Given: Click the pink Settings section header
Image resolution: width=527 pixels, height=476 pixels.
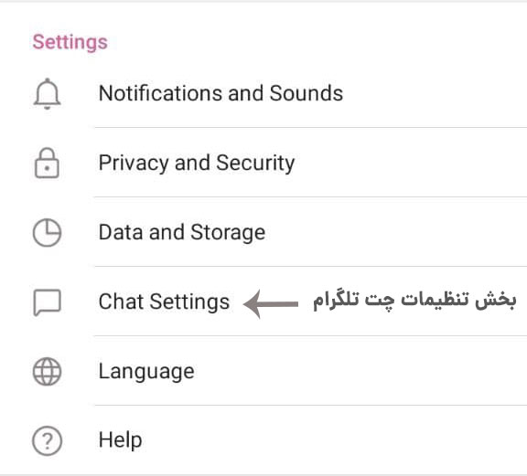Looking at the screenshot, I should (70, 42).
